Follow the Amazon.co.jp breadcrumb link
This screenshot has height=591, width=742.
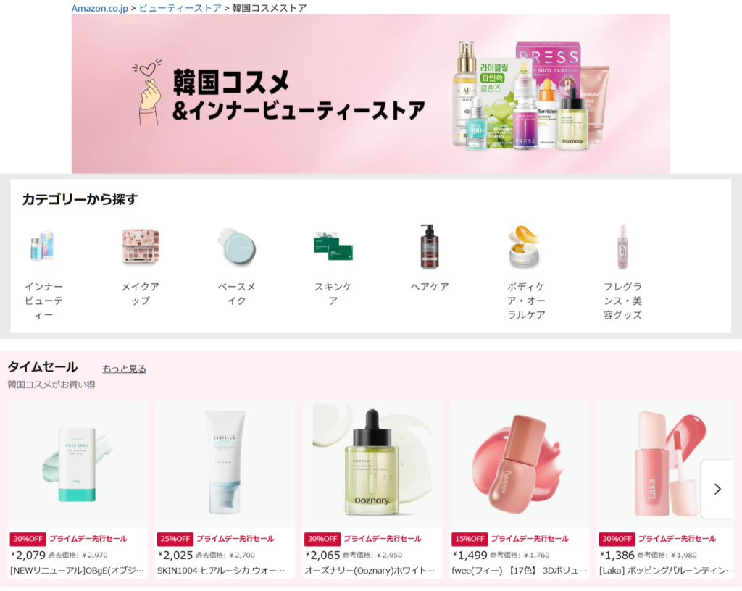tap(100, 8)
